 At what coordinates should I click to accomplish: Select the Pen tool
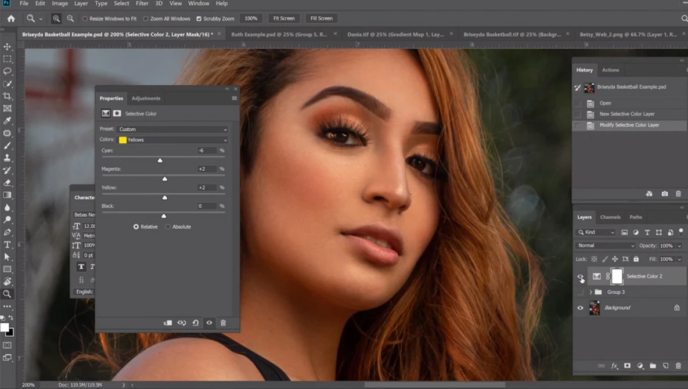[7, 232]
